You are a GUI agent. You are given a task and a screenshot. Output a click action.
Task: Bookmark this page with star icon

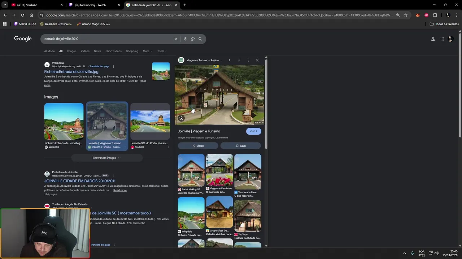[406, 15]
